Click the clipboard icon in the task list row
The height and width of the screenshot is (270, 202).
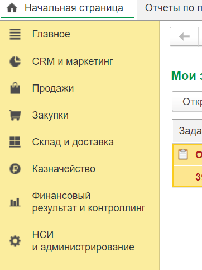point(183,154)
